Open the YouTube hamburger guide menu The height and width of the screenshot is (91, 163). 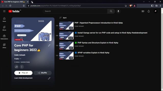pos(4,11)
